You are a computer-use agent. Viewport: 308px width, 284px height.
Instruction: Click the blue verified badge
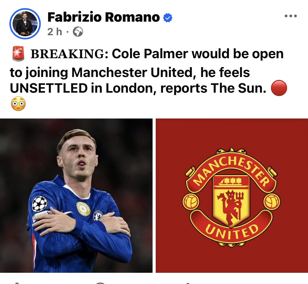click(x=167, y=18)
